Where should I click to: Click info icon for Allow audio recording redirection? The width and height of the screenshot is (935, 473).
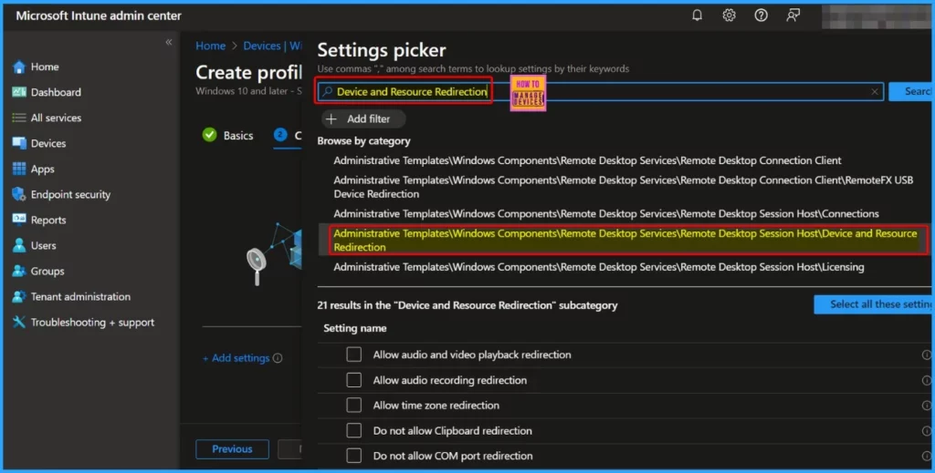926,380
